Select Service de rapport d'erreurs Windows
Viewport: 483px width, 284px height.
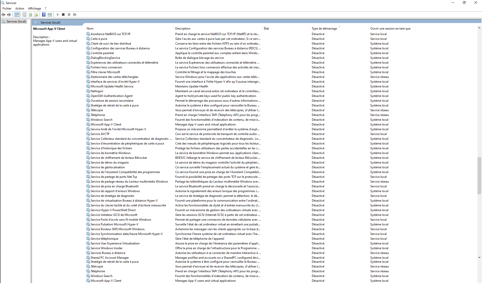(x=115, y=191)
